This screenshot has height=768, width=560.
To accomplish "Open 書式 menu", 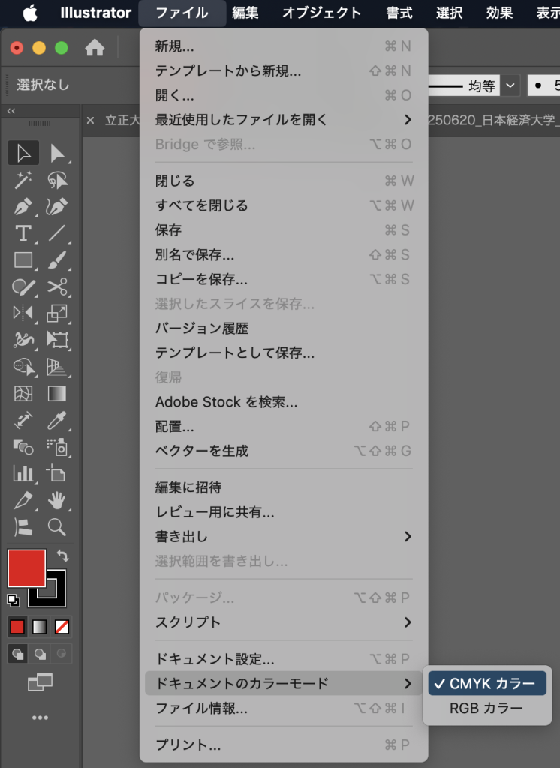I will tap(399, 13).
